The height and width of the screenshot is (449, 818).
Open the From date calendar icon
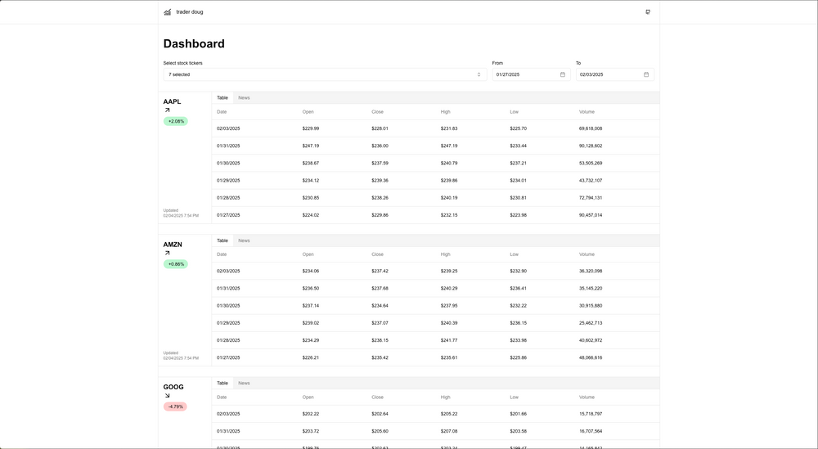(563, 74)
